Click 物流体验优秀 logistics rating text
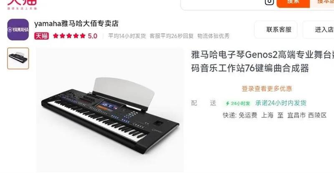The height and width of the screenshot is (173, 334). (x=213, y=36)
